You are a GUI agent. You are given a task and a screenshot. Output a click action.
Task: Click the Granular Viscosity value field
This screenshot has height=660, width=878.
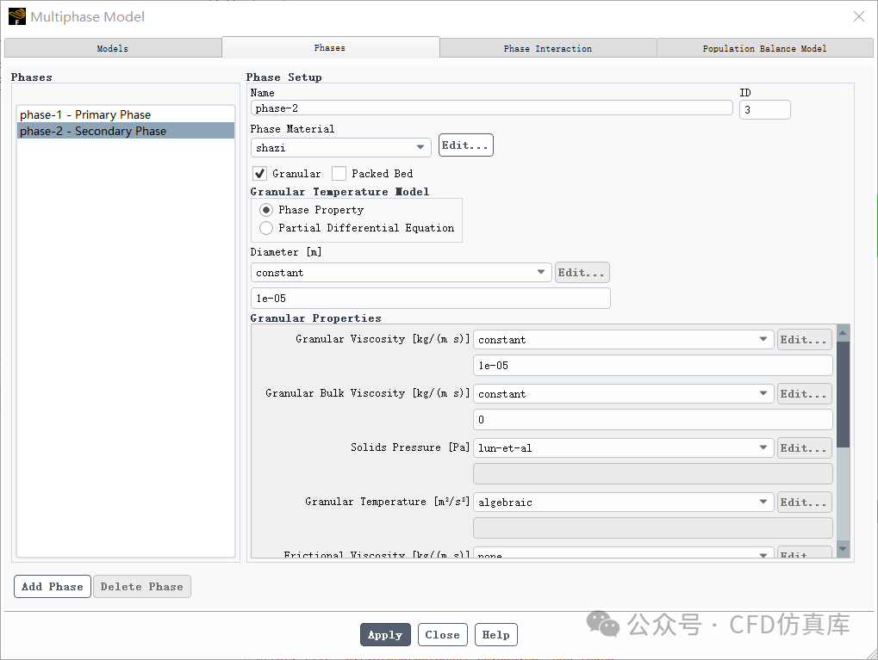click(652, 365)
